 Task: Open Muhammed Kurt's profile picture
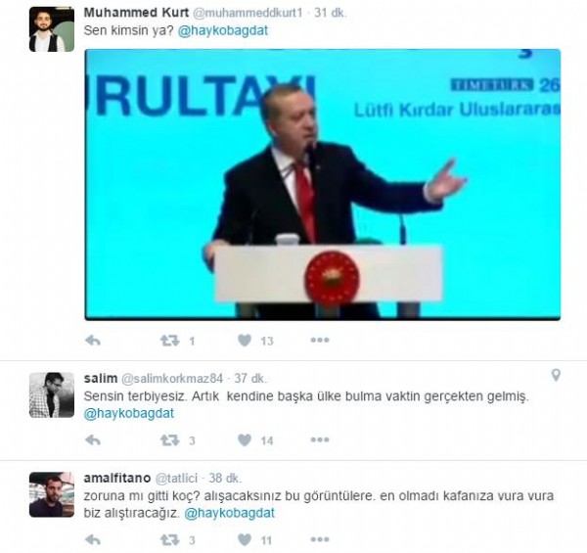point(52,29)
